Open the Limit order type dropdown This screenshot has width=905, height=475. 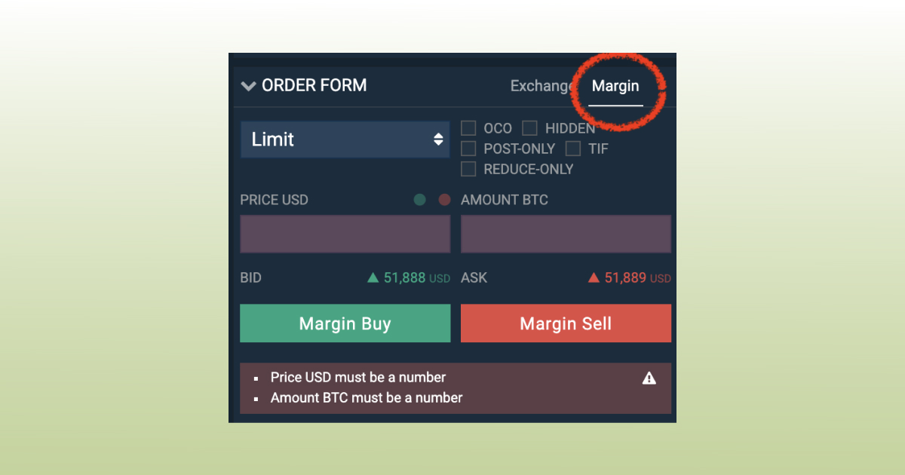click(x=345, y=139)
